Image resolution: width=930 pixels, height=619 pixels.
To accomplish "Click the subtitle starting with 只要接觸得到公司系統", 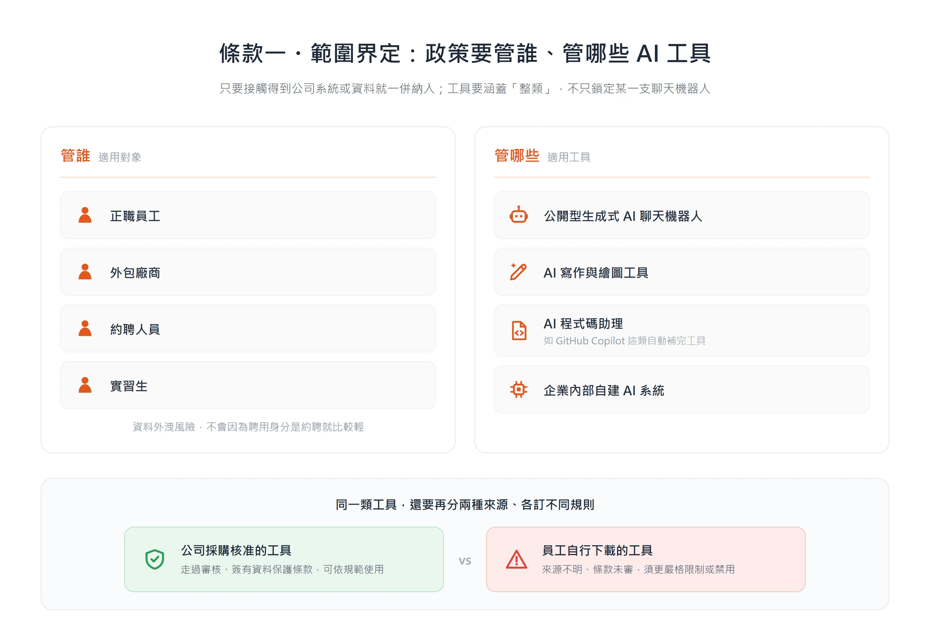I will pyautogui.click(x=465, y=88).
